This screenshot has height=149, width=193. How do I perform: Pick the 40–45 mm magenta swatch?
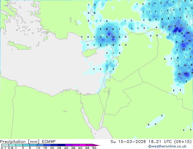[82, 145]
